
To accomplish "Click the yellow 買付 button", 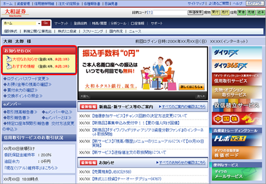I will tap(215, 12).
